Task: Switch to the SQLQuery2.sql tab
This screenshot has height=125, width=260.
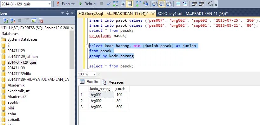Action: (x=113, y=14)
